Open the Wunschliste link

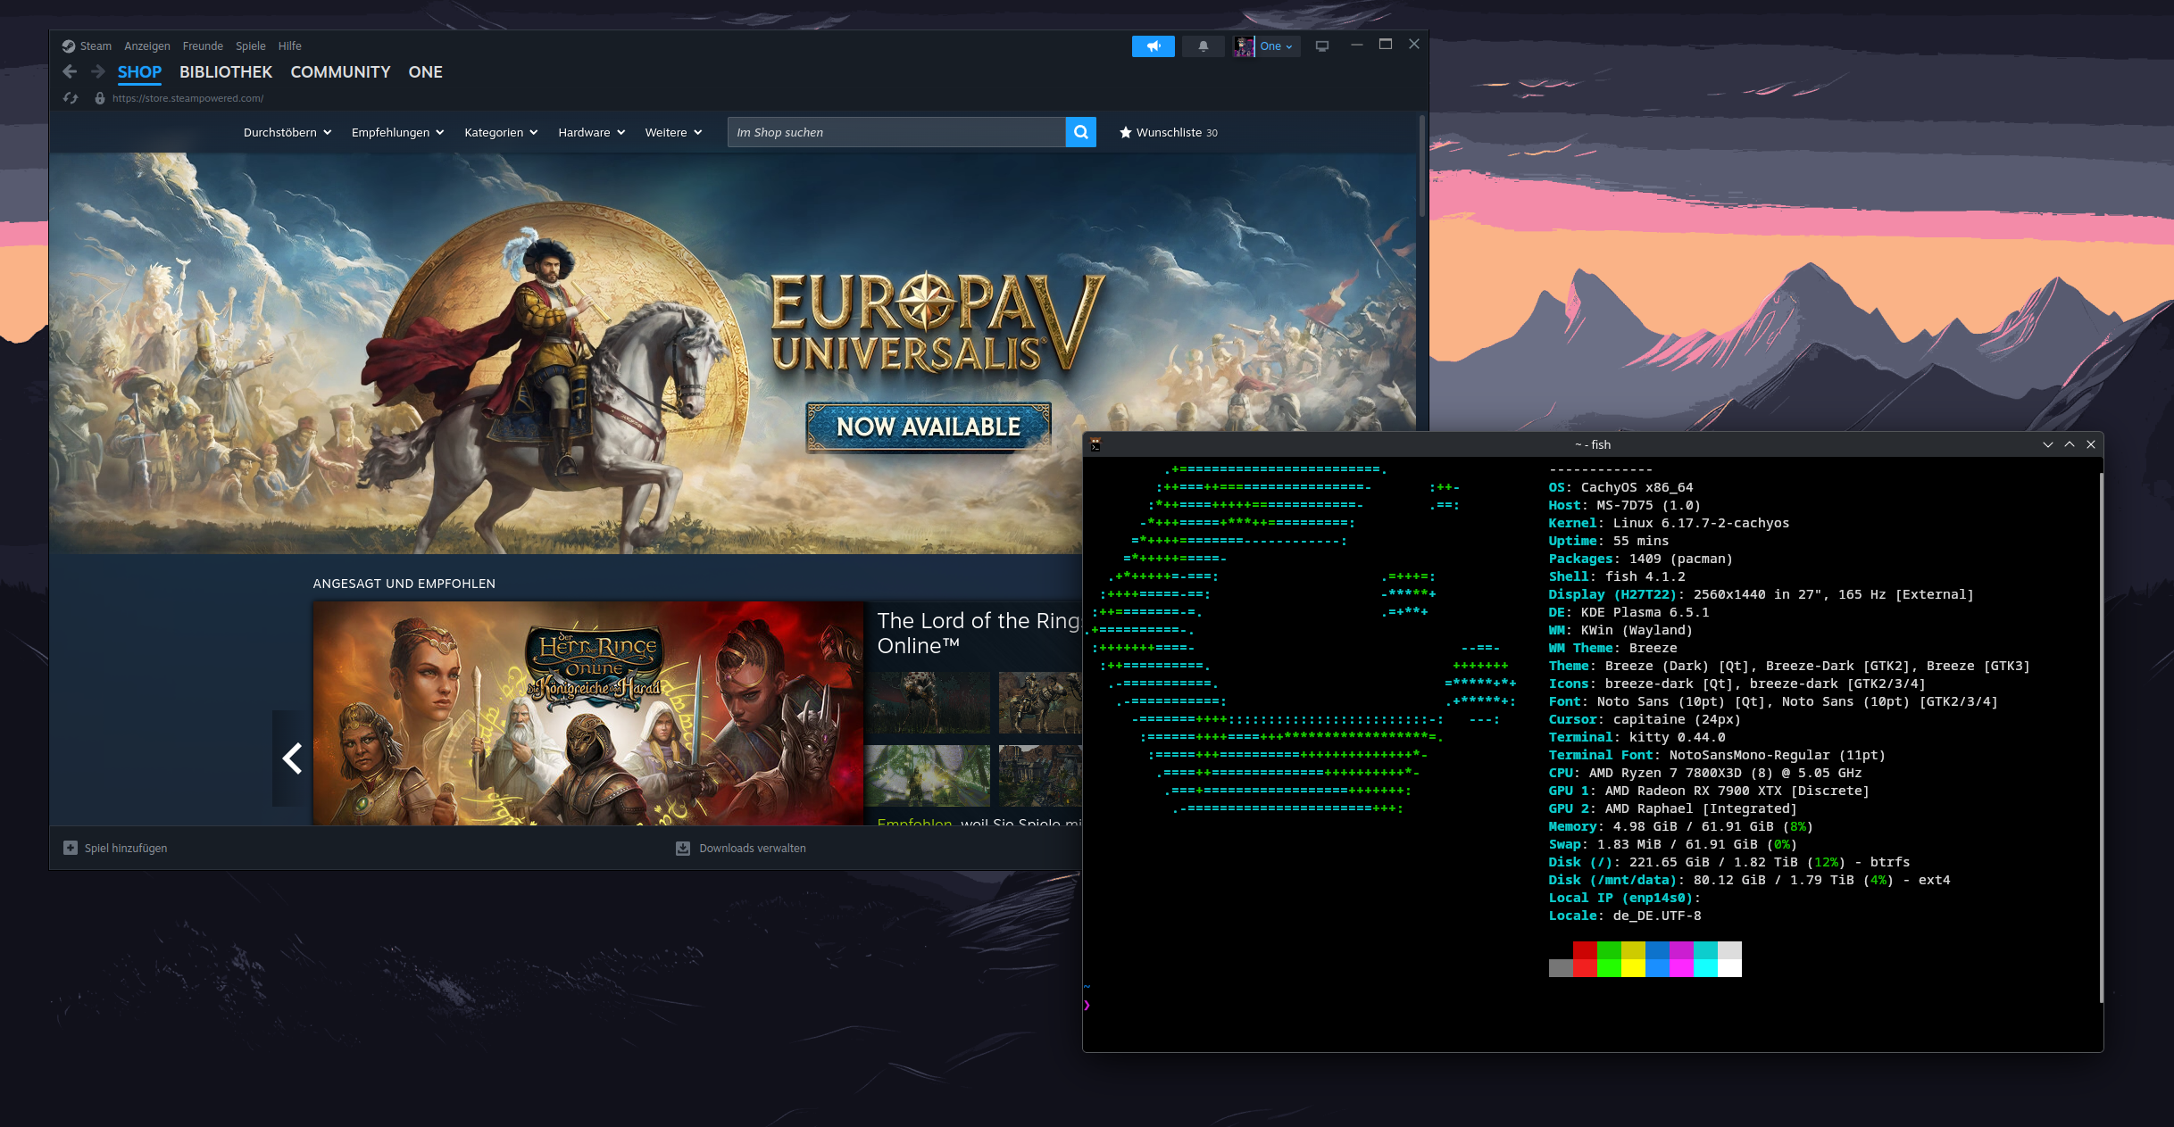point(1169,132)
